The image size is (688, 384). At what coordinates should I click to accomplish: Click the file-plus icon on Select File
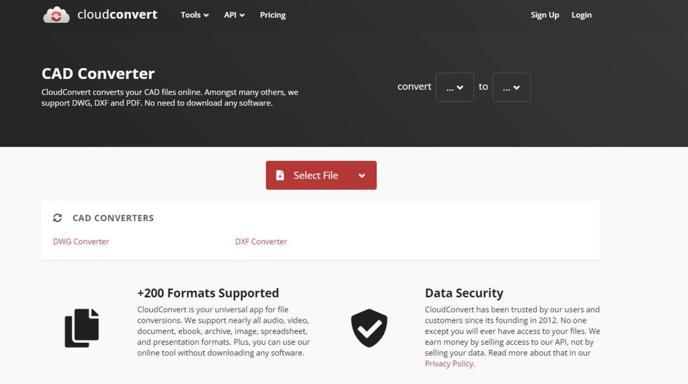280,175
